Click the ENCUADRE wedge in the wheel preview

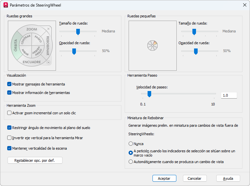(32, 62)
